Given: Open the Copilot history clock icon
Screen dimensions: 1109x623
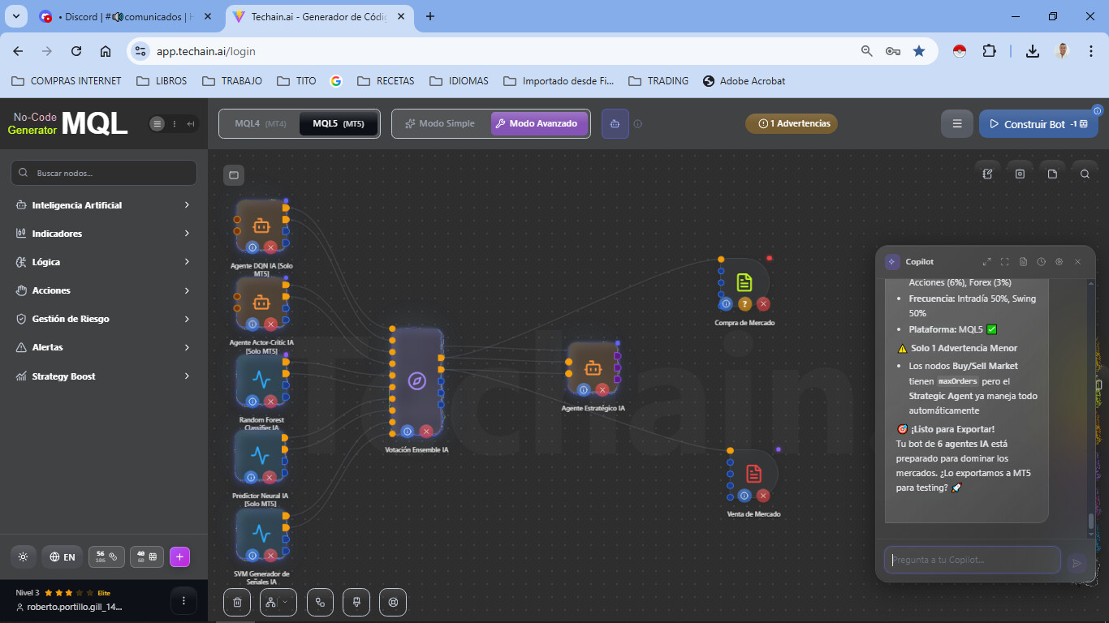Looking at the screenshot, I should pos(1041,262).
